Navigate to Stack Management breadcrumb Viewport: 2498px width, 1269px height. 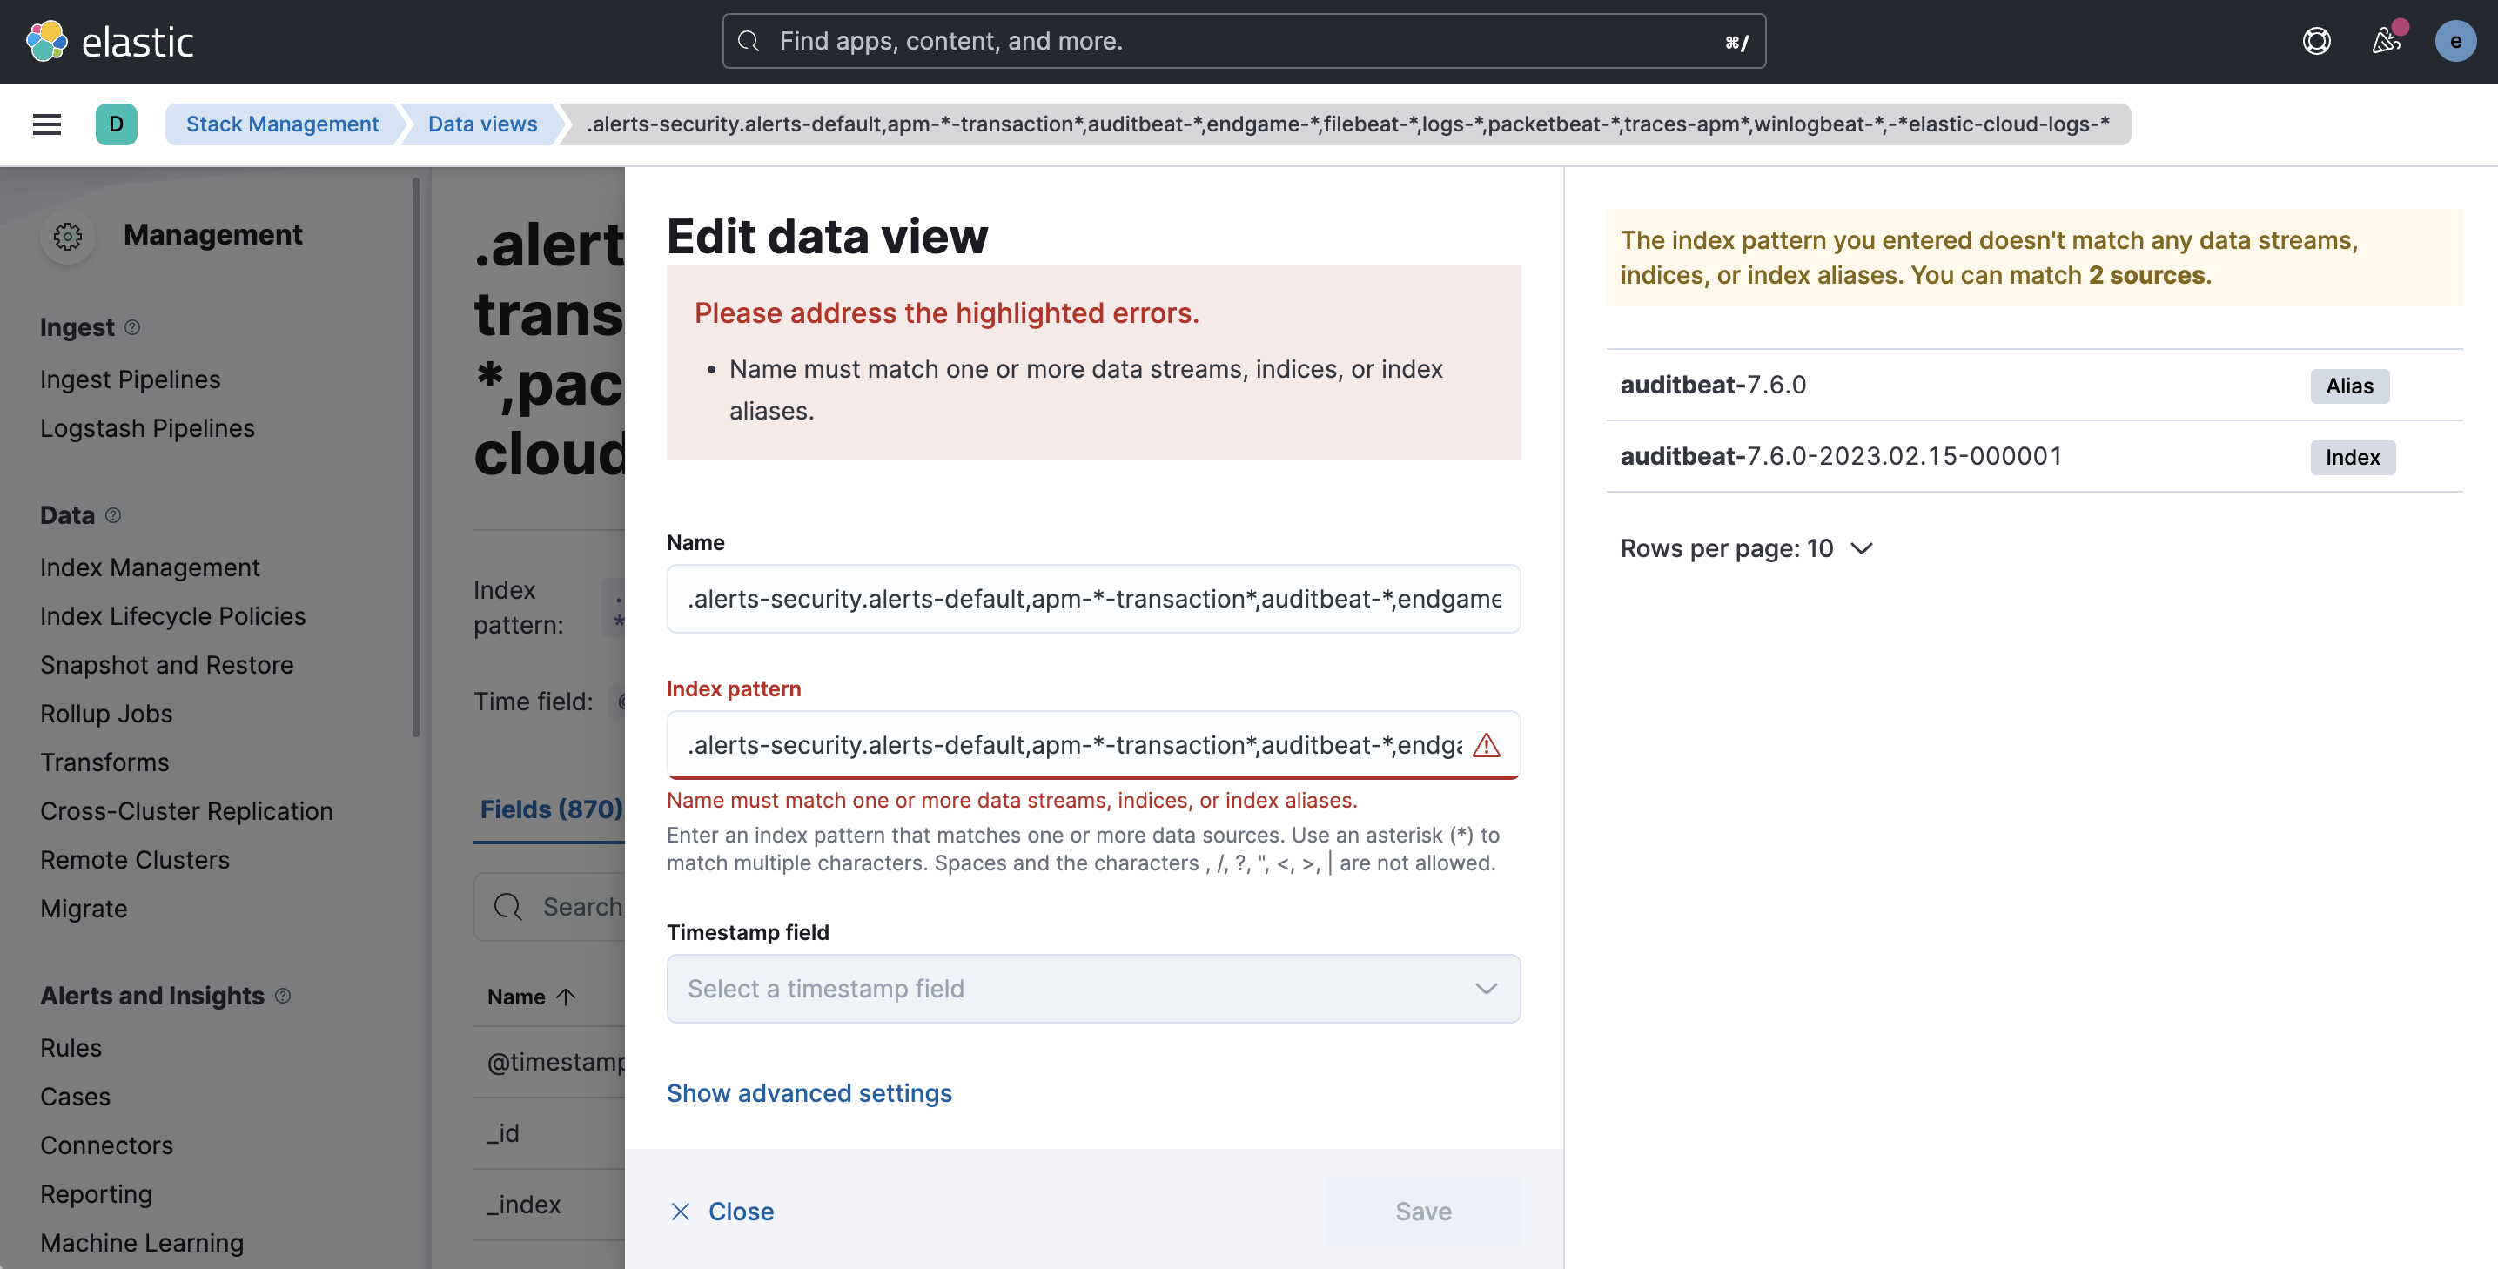(x=281, y=124)
